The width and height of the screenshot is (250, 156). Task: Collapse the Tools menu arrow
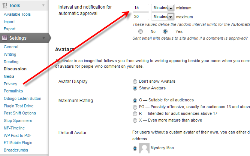click(x=43, y=5)
